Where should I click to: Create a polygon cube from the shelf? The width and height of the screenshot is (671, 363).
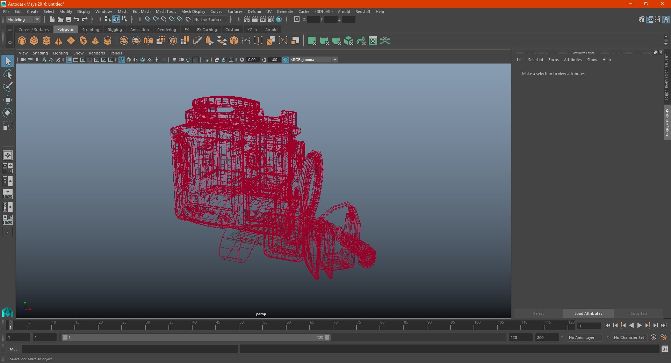34,41
